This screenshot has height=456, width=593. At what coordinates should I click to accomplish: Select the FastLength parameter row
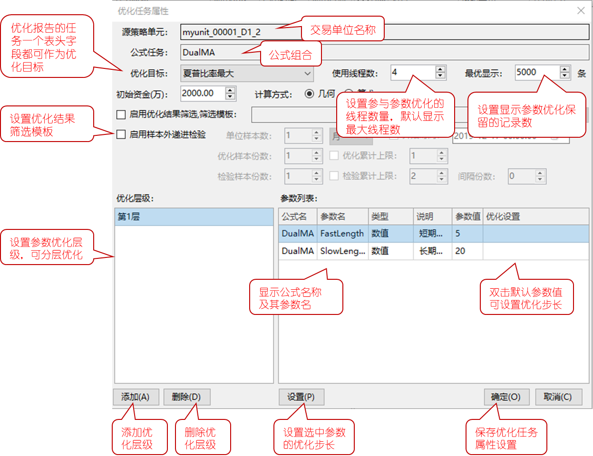point(341,234)
